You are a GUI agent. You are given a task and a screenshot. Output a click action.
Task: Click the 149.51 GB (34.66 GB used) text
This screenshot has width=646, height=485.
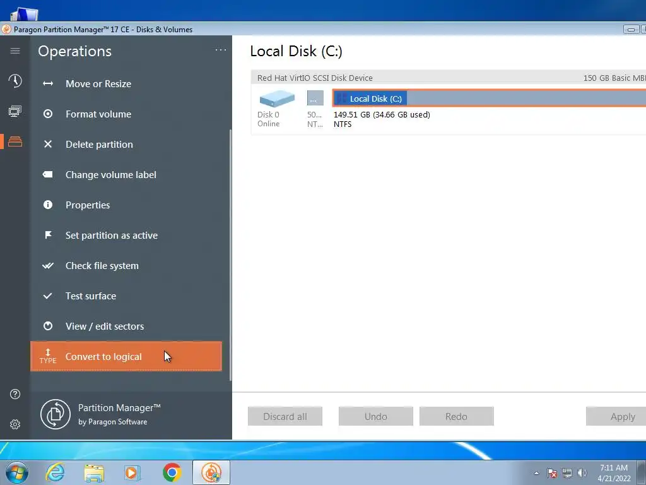(x=382, y=115)
